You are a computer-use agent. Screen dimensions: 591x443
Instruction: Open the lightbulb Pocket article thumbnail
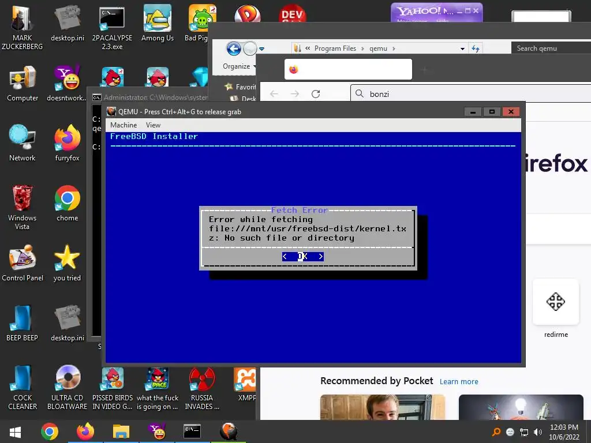521,407
